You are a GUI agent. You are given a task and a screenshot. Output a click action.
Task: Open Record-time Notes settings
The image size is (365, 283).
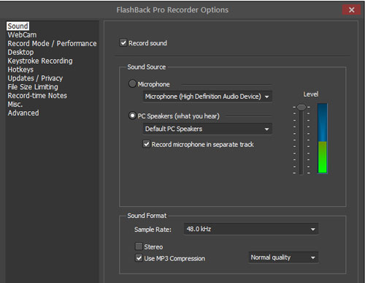(37, 96)
